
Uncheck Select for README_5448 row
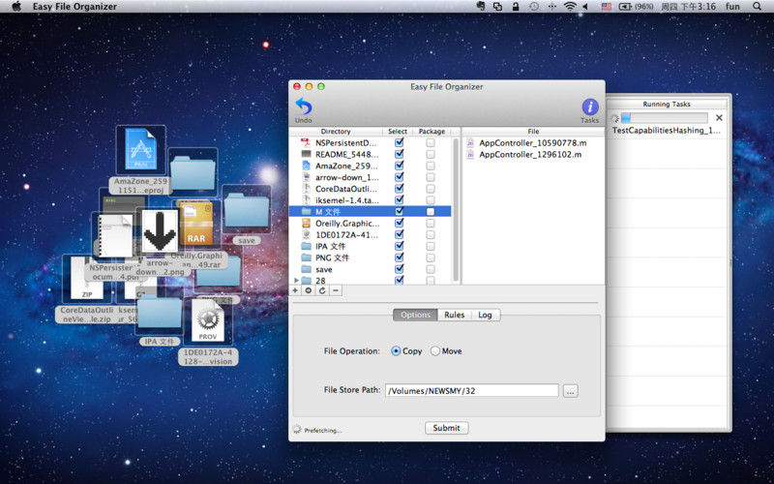[x=399, y=154]
